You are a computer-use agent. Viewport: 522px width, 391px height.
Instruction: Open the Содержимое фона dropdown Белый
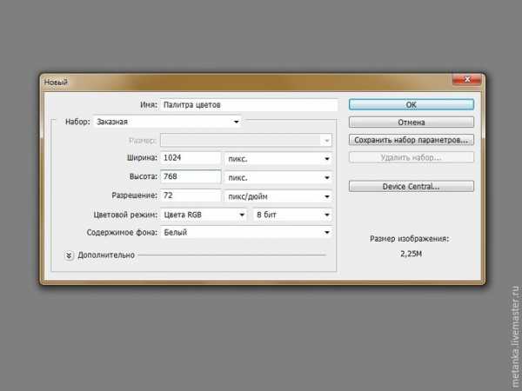(246, 232)
